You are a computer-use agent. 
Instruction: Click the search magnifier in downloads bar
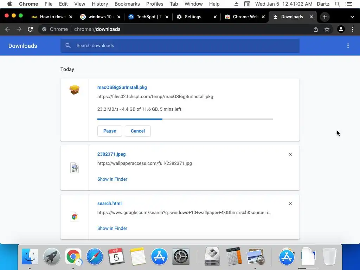tap(68, 46)
